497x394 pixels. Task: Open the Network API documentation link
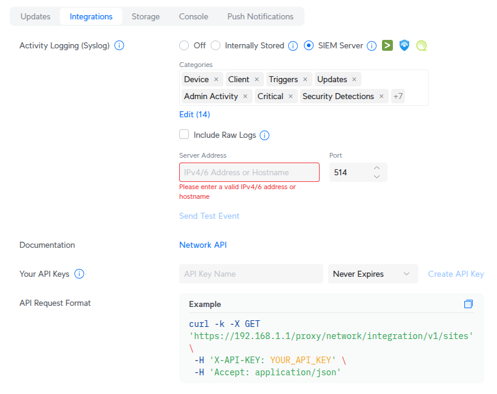(x=203, y=245)
